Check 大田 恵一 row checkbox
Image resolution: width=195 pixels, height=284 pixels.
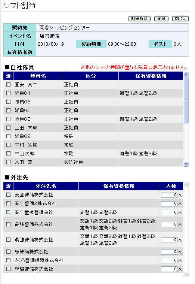click(x=8, y=162)
